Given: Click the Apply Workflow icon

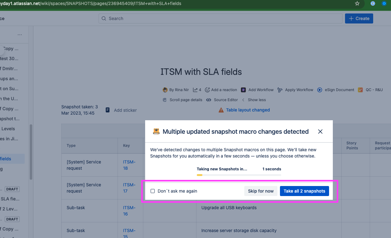Looking at the screenshot, I should 280,90.
